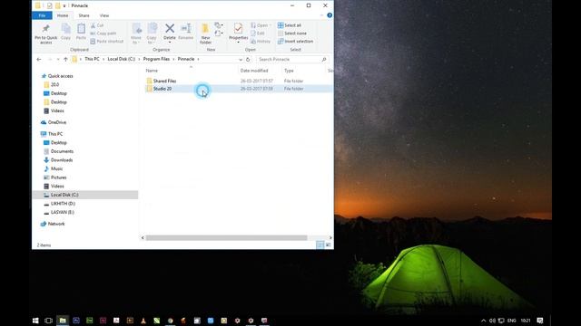581x326 pixels.
Task: Click the title bar Properties quick icon
Action: 49,5
